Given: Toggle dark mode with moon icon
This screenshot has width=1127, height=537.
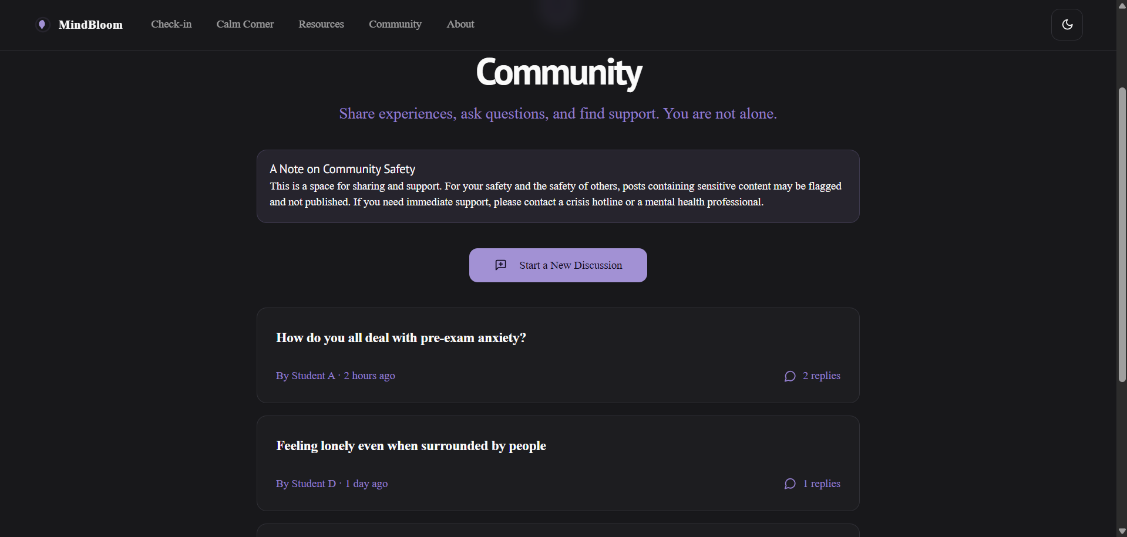Looking at the screenshot, I should pos(1067,25).
